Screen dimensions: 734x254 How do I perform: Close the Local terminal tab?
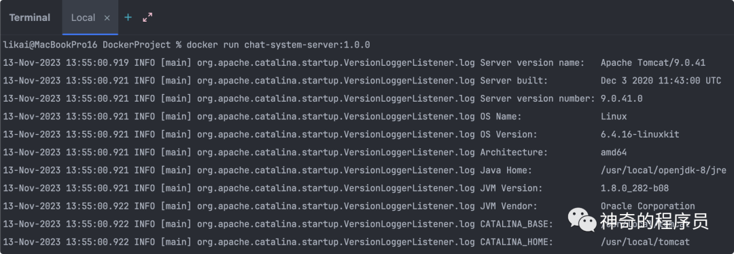(107, 18)
